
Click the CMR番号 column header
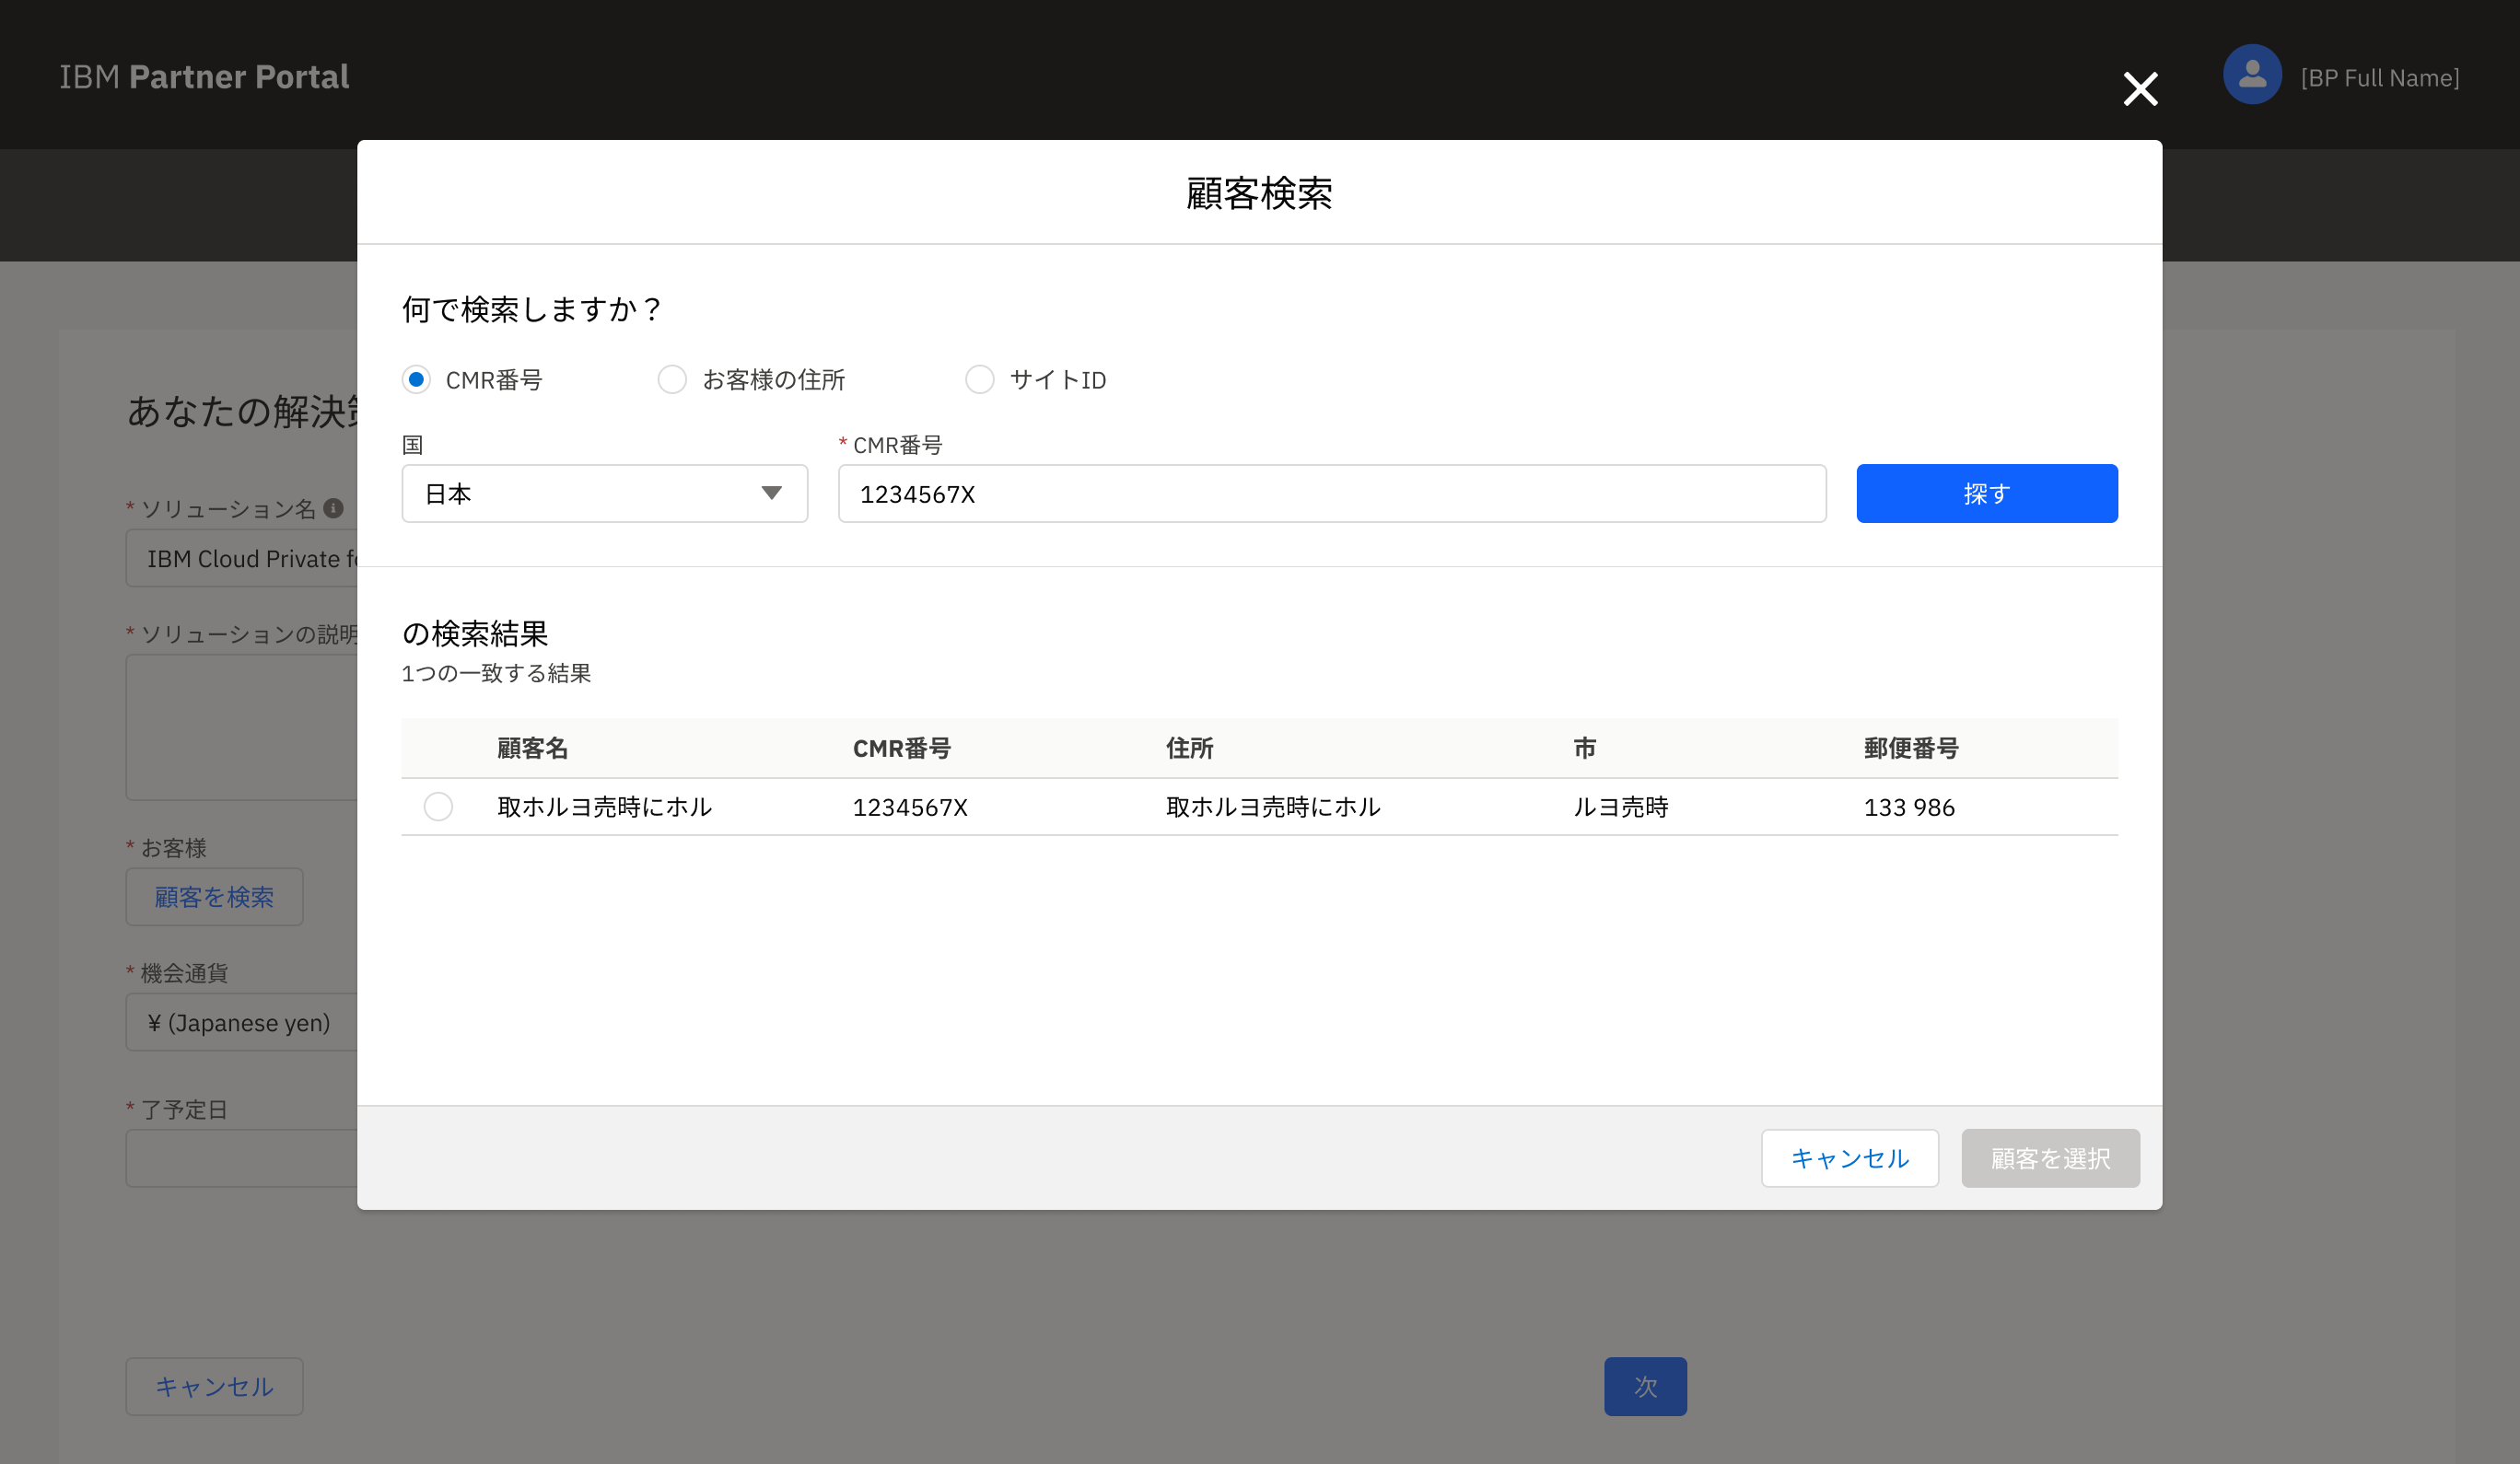pos(902,748)
